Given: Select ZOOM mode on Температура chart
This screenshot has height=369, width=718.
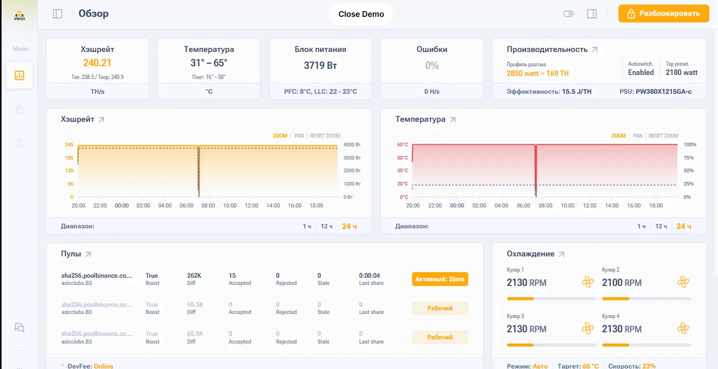Looking at the screenshot, I should coord(618,136).
